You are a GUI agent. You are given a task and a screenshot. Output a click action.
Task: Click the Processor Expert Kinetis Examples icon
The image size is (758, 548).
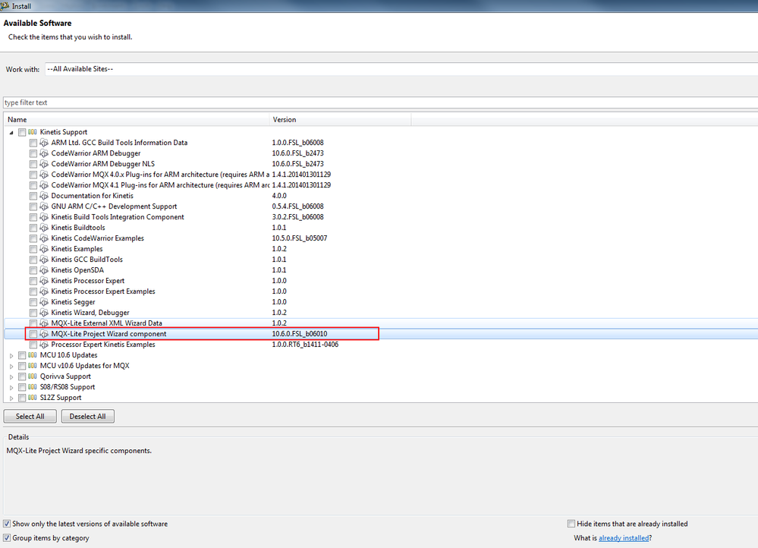point(44,345)
